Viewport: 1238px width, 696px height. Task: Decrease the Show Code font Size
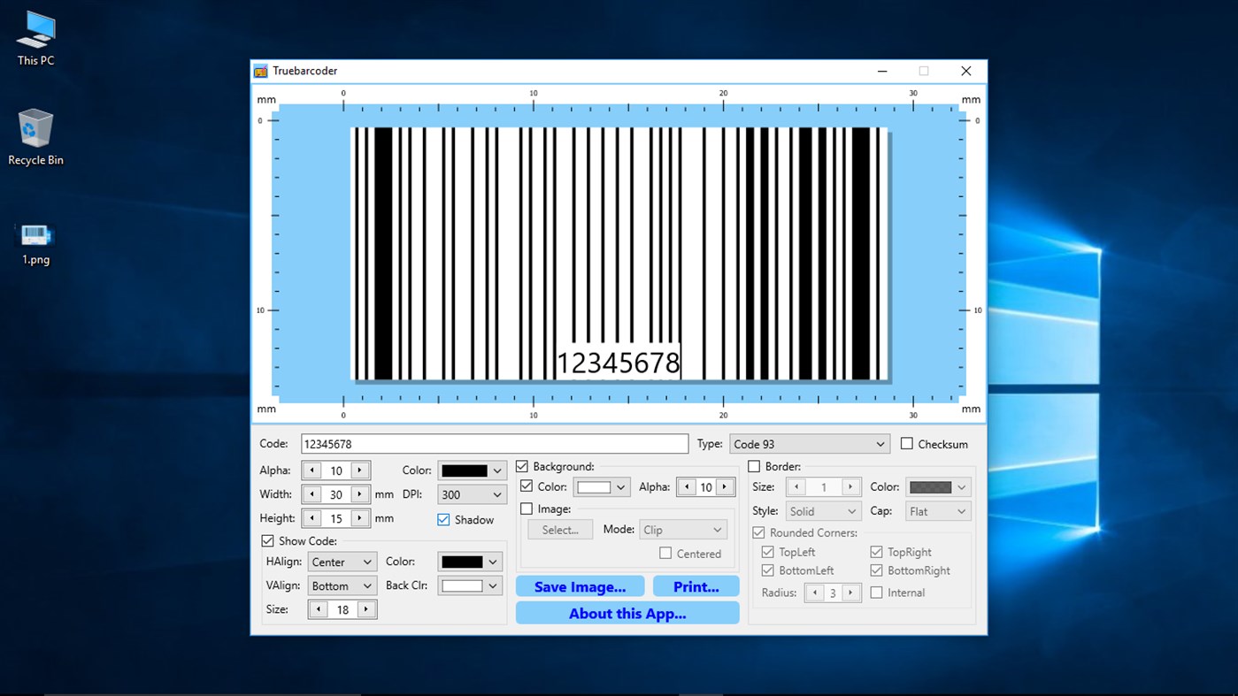[x=318, y=608]
